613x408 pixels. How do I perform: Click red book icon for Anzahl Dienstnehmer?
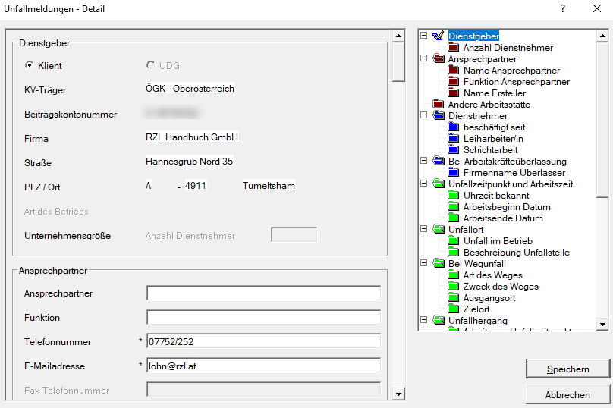coord(454,47)
